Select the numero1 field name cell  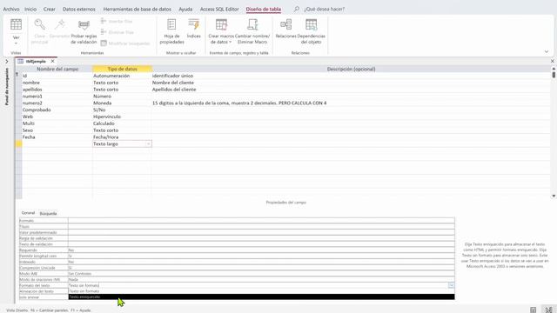click(x=57, y=97)
